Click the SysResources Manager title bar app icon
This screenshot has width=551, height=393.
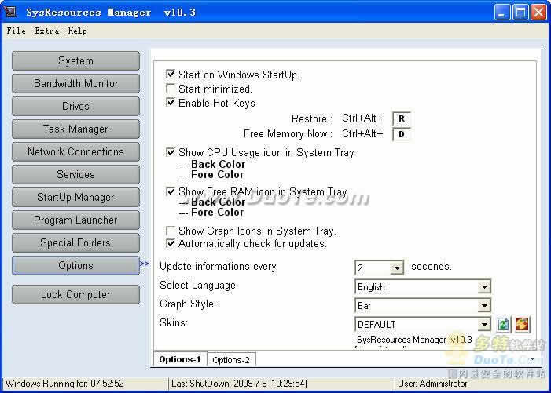[10, 12]
